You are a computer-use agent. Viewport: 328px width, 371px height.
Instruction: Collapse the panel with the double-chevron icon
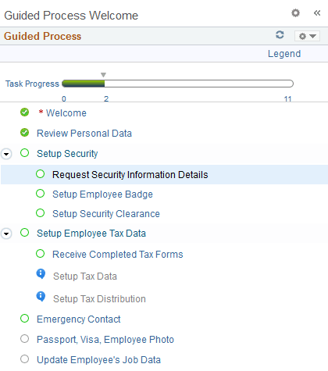point(317,12)
